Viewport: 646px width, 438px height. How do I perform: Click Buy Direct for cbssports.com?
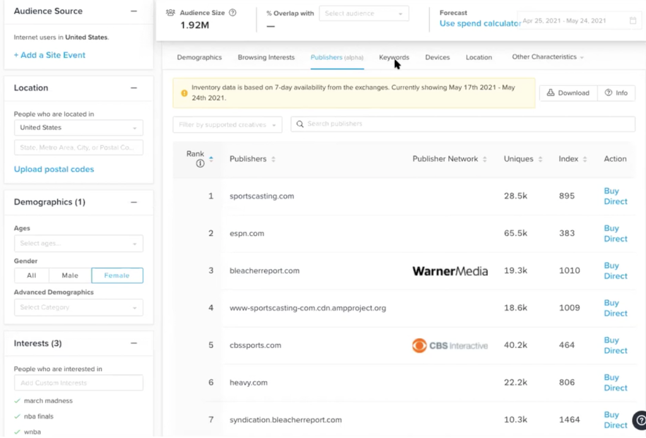click(x=616, y=346)
